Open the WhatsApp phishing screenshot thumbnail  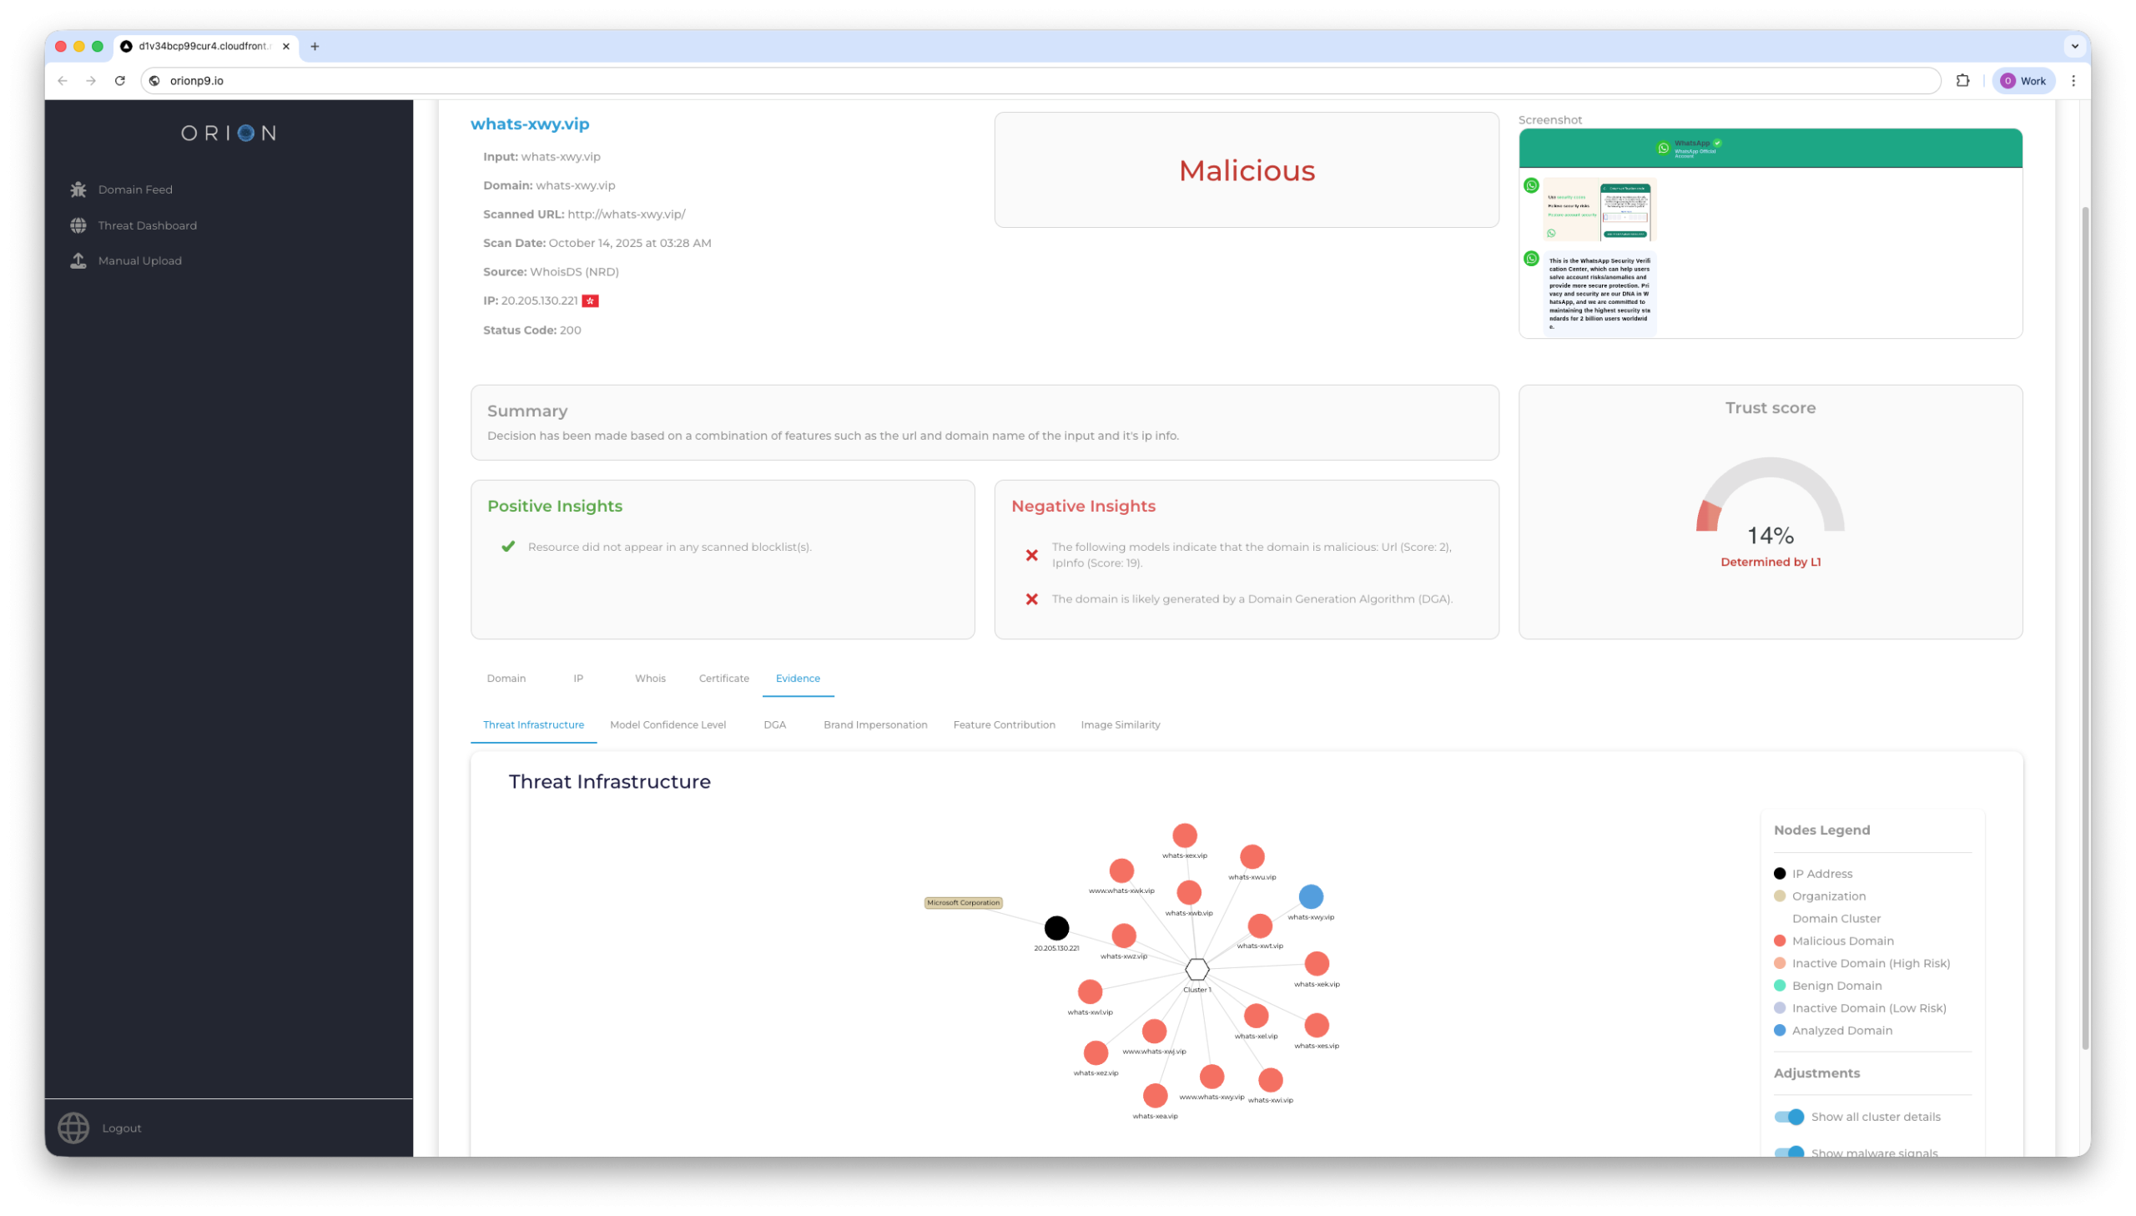1770,233
